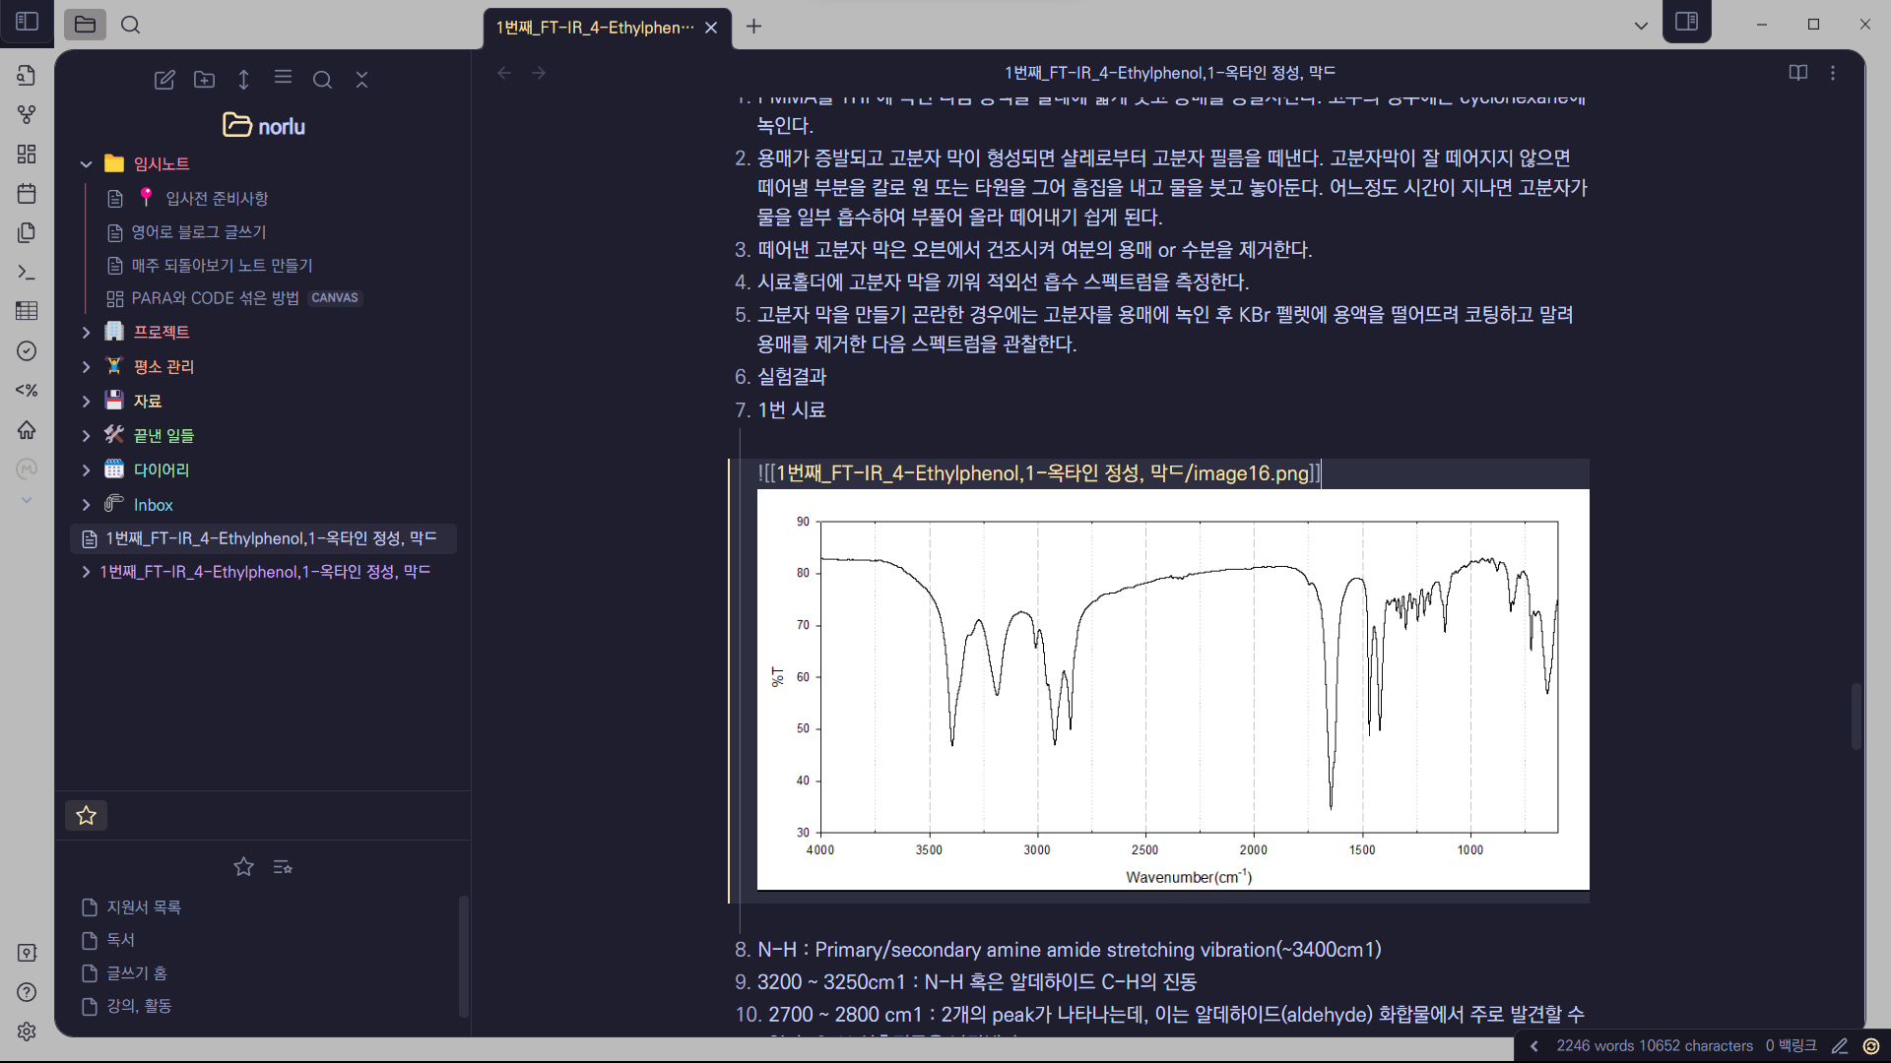Change the file sort order
Viewport: 1891px width, 1063px height.
coord(243,80)
